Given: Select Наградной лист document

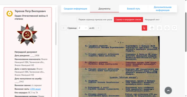Looking at the screenshot, I should coord(152,19).
